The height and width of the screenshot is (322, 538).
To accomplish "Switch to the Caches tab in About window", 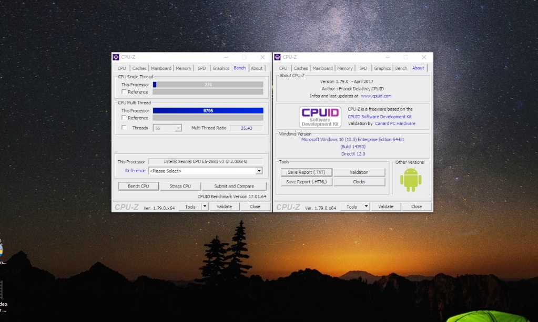I will [301, 68].
